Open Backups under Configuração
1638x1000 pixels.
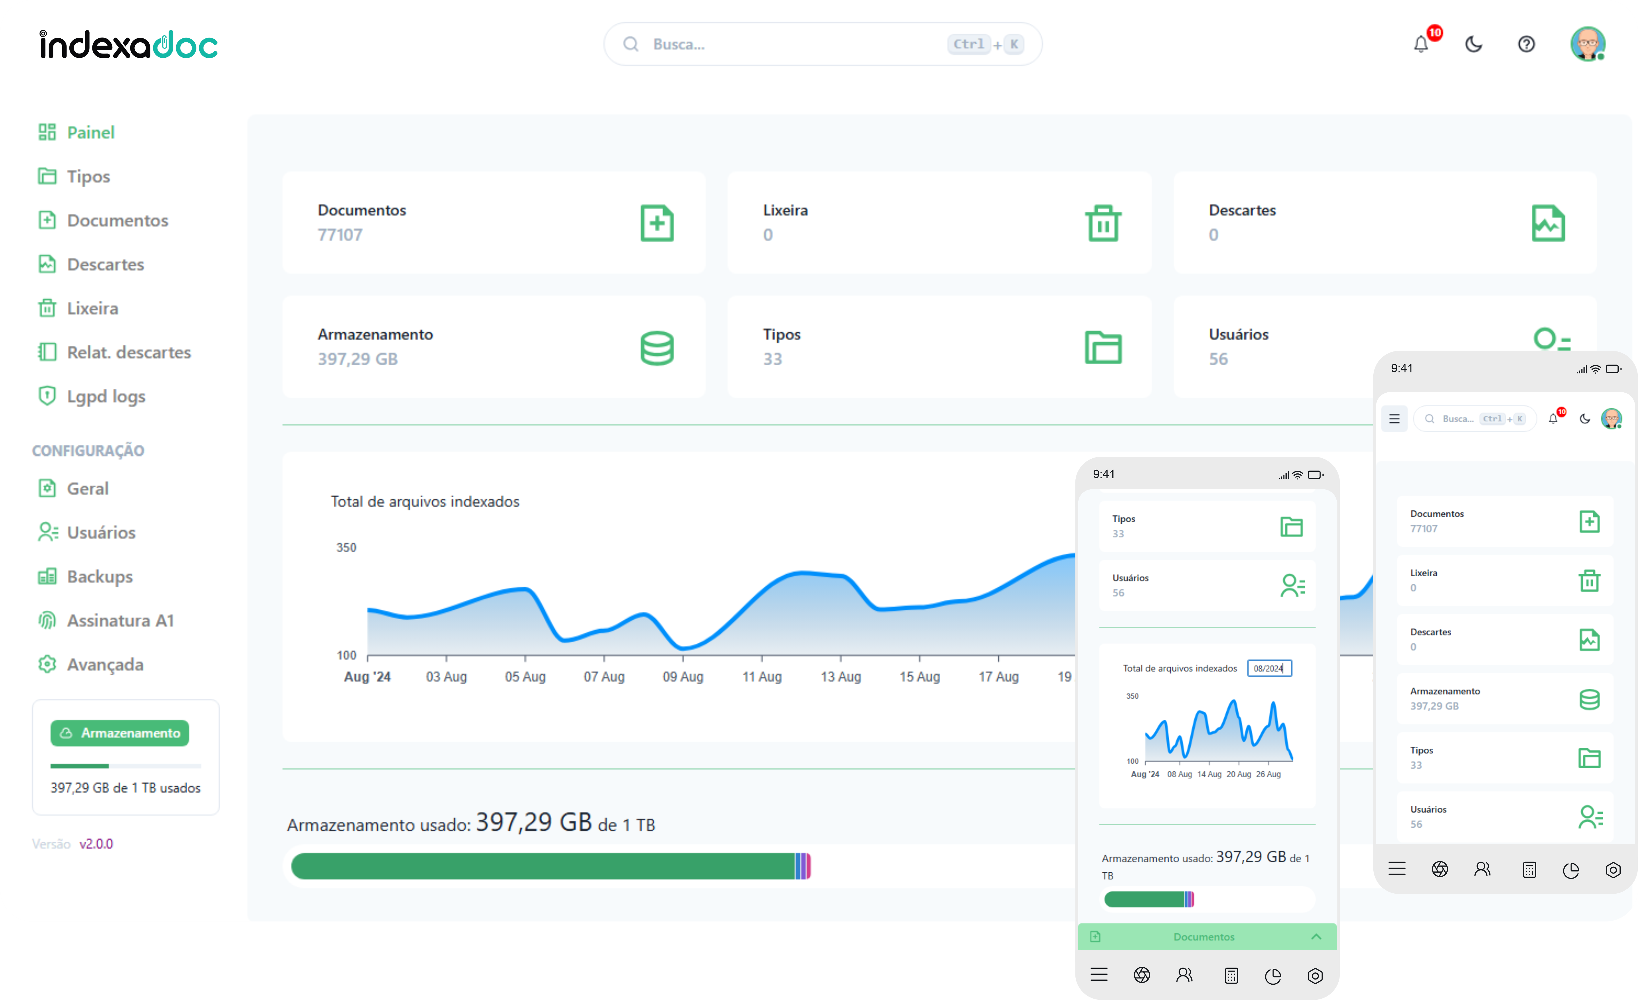pyautogui.click(x=100, y=576)
